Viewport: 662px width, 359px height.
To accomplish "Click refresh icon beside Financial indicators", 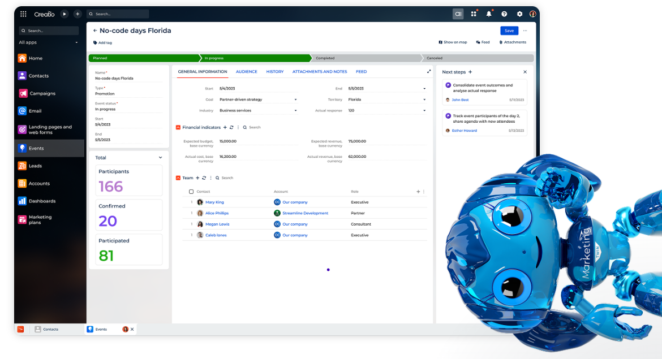I will click(231, 128).
